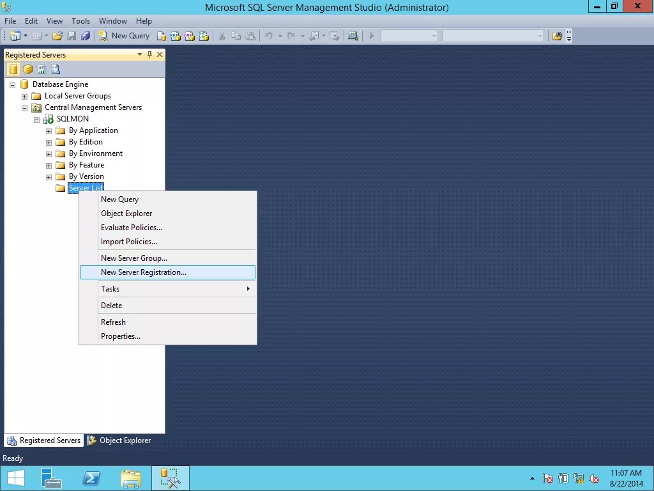Open the Window menu
The height and width of the screenshot is (491, 654).
tap(112, 21)
